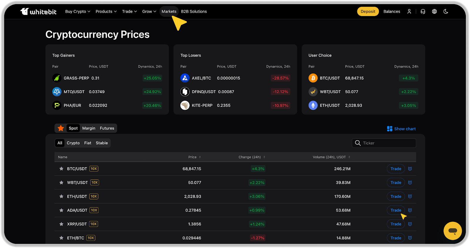Expand the Buy Crypto dropdown menu
This screenshot has width=470, height=248.
pos(78,11)
